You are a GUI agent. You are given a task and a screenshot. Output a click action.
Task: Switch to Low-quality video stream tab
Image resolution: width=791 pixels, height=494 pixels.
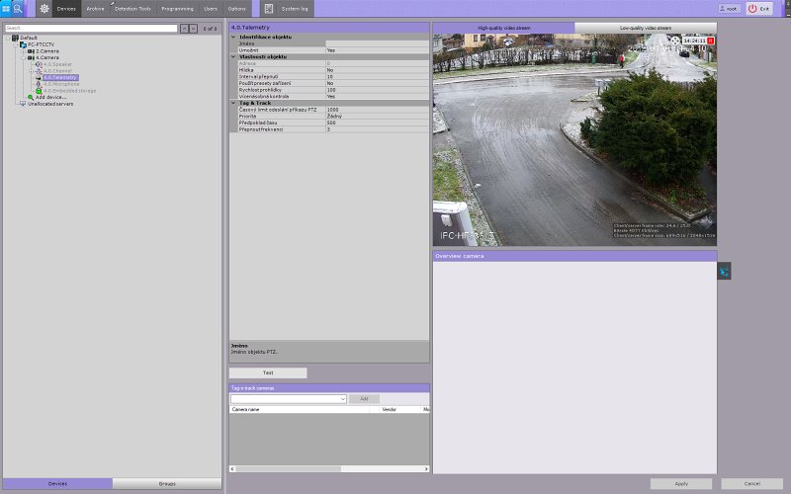tap(645, 29)
